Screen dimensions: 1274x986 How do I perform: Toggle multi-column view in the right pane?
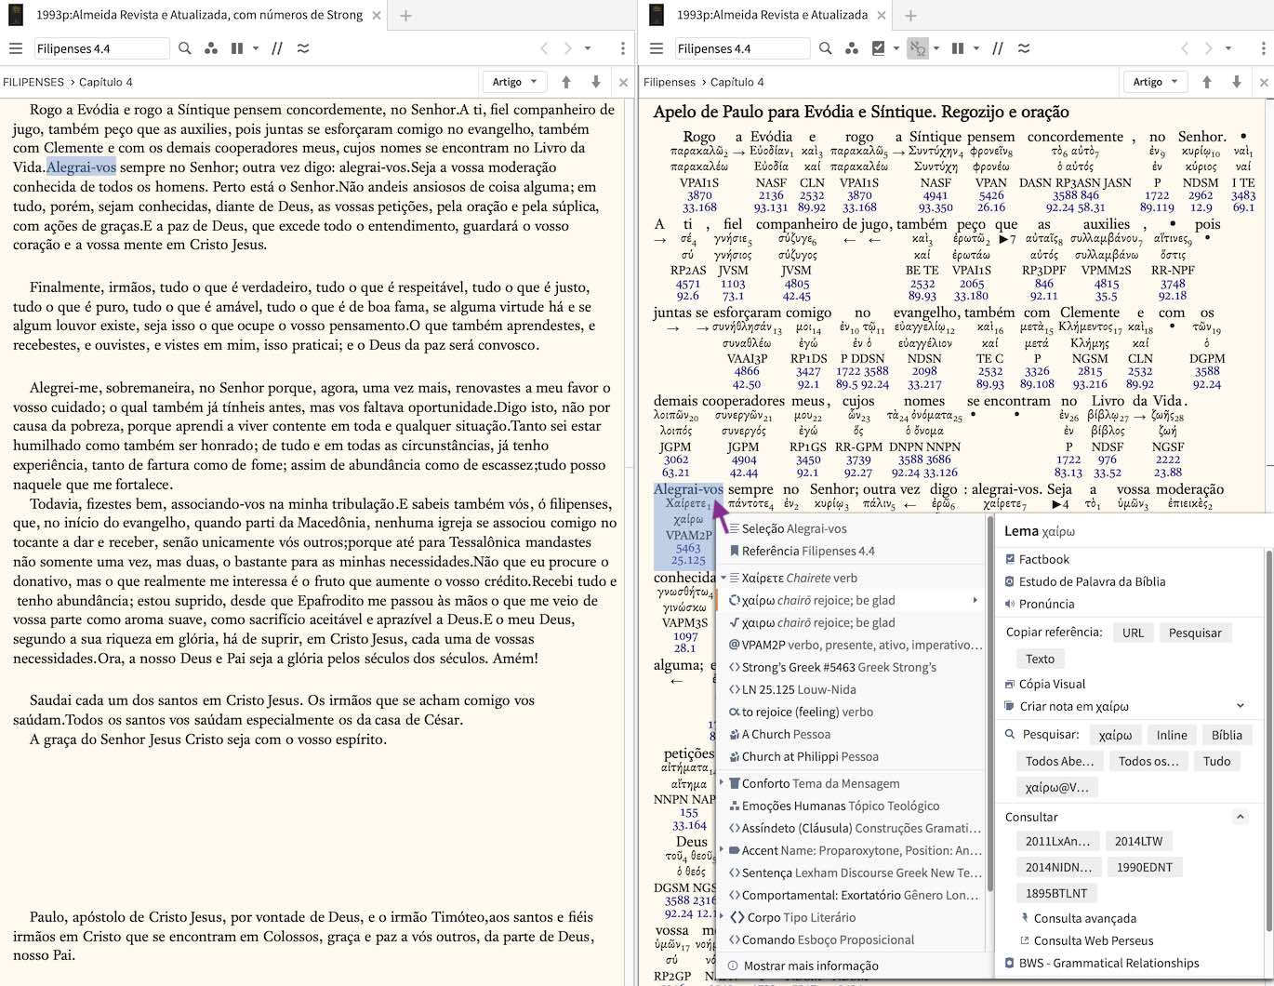coord(958,48)
